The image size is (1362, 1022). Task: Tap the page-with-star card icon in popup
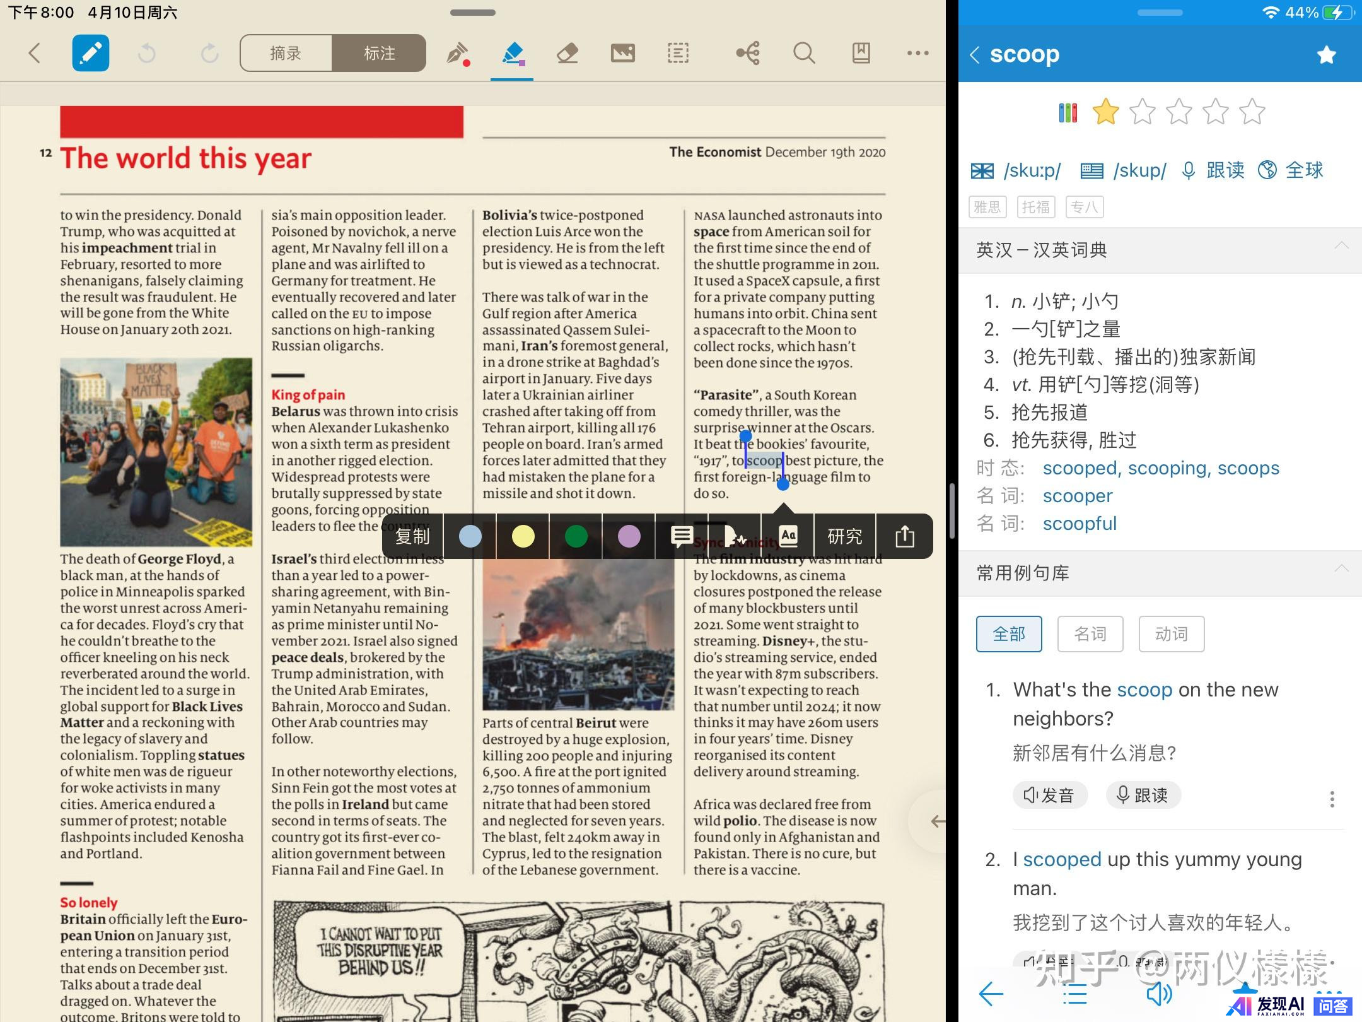(735, 536)
